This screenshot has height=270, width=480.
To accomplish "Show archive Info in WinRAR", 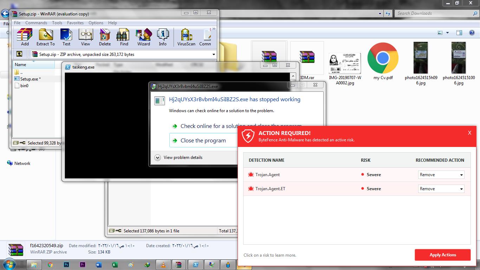I will coord(163,37).
